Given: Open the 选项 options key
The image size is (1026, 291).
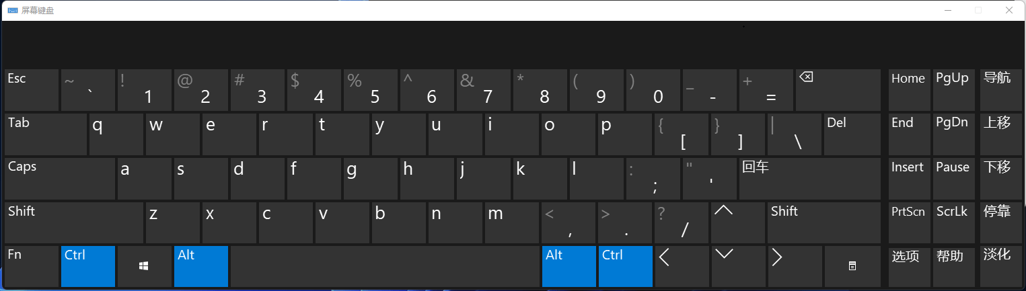Looking at the screenshot, I should coord(908,266).
